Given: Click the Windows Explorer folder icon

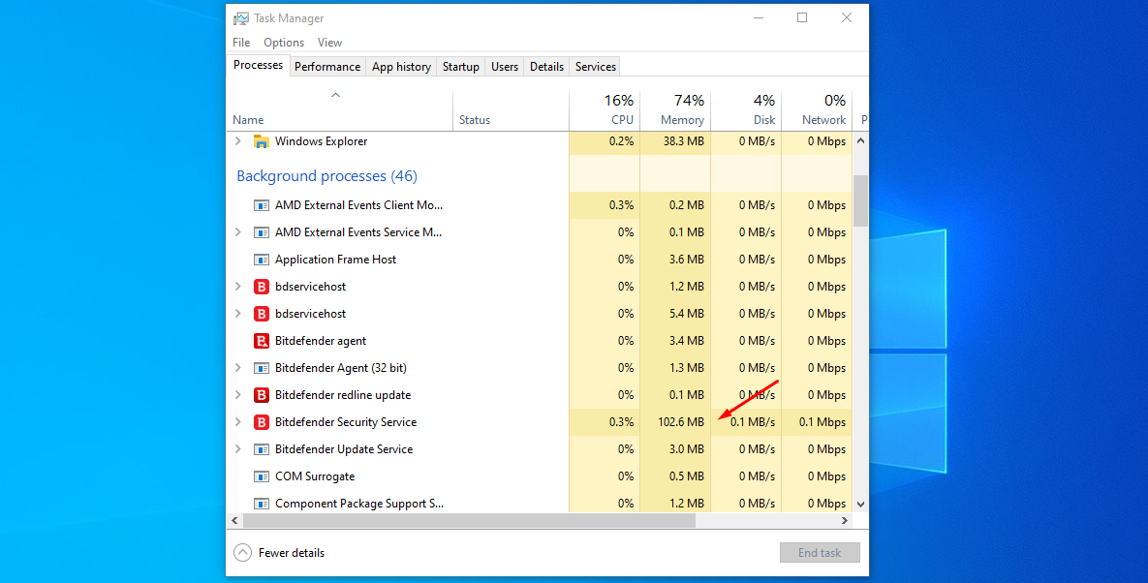Looking at the screenshot, I should 262,142.
